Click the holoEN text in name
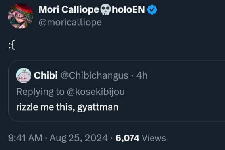The image size is (225, 150). click(x=128, y=10)
